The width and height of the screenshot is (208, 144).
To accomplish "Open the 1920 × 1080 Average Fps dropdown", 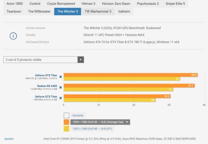I will coord(100,122).
